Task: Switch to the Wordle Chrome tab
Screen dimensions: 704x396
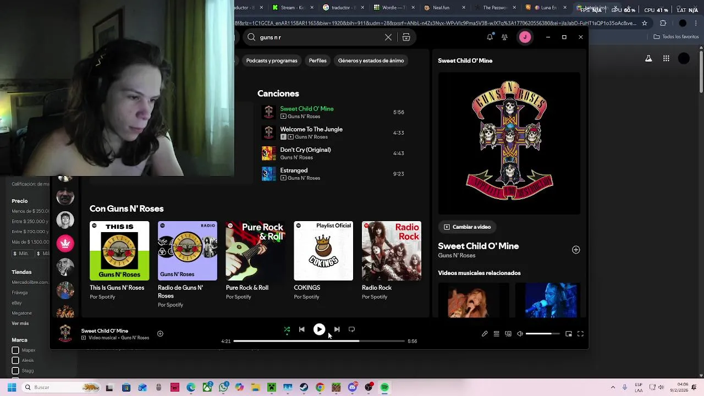Action: pyautogui.click(x=393, y=8)
